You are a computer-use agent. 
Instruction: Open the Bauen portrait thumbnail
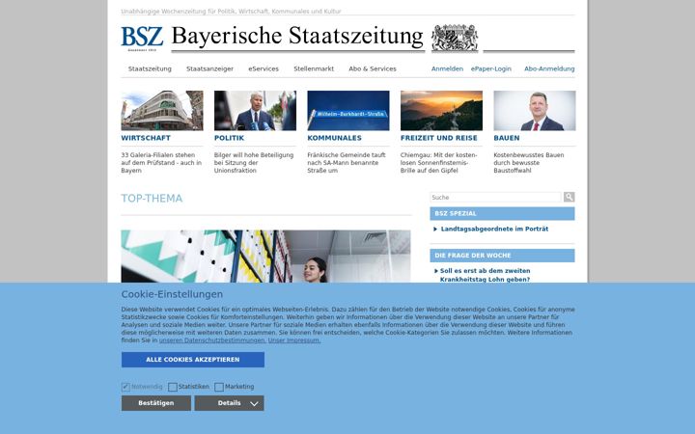535,111
